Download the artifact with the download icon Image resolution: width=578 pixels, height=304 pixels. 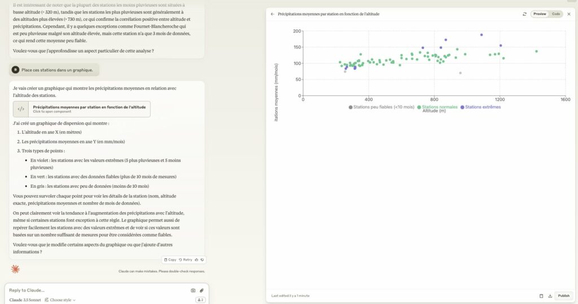coord(550,296)
